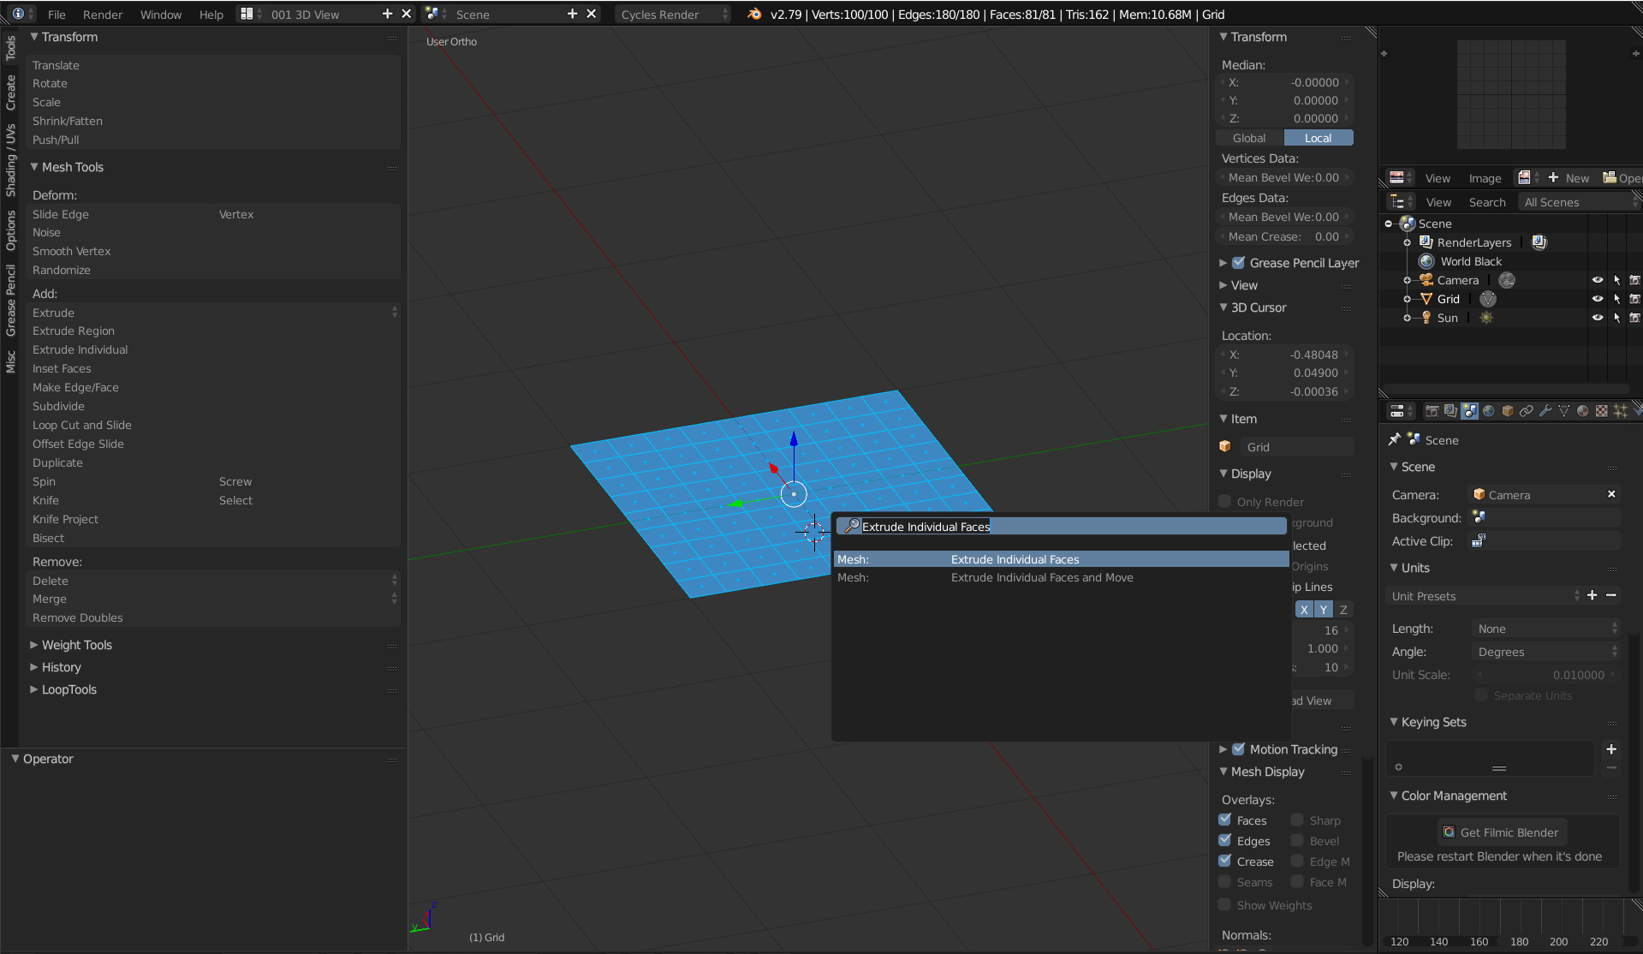Toggle the Edges overlay checkbox
Viewport: 1643px width, 954px height.
1225,840
